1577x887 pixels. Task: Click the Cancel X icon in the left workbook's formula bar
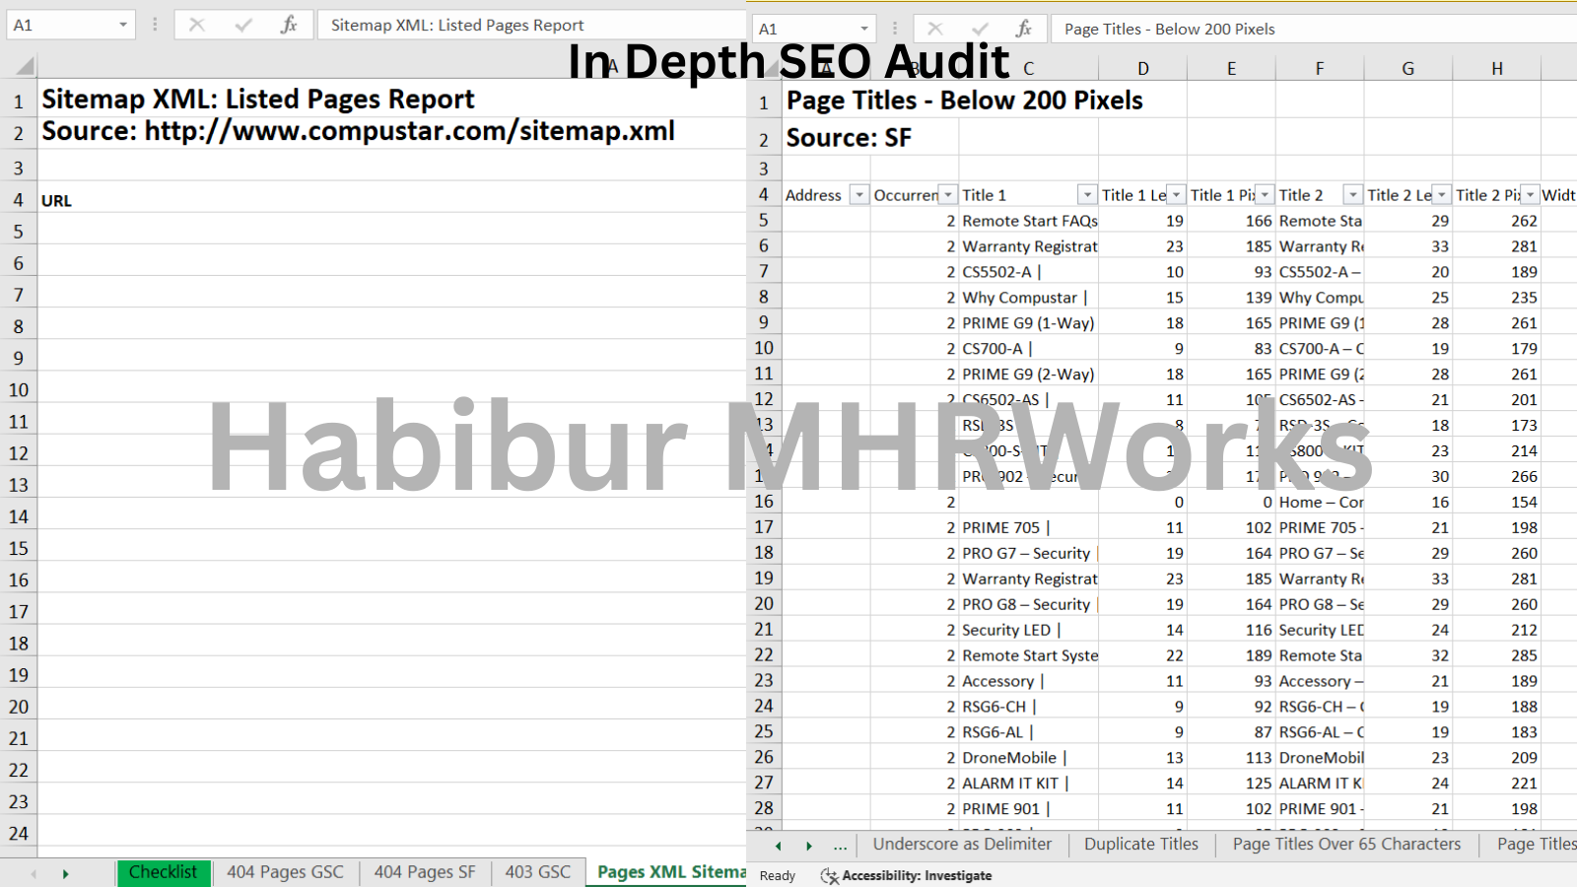tap(197, 25)
